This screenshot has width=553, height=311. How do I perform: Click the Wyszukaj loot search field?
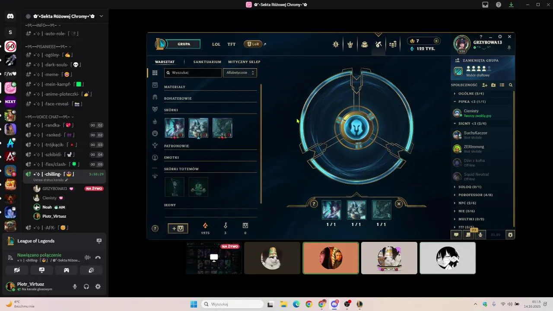pos(193,73)
